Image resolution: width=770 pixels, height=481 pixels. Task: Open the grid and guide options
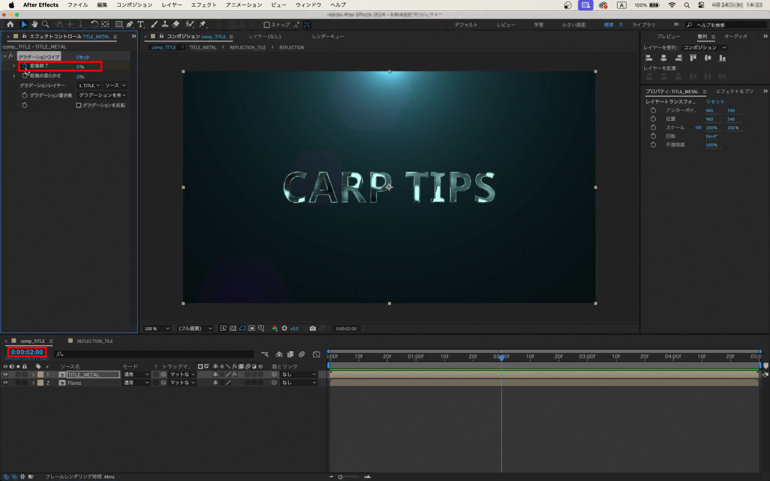262,328
